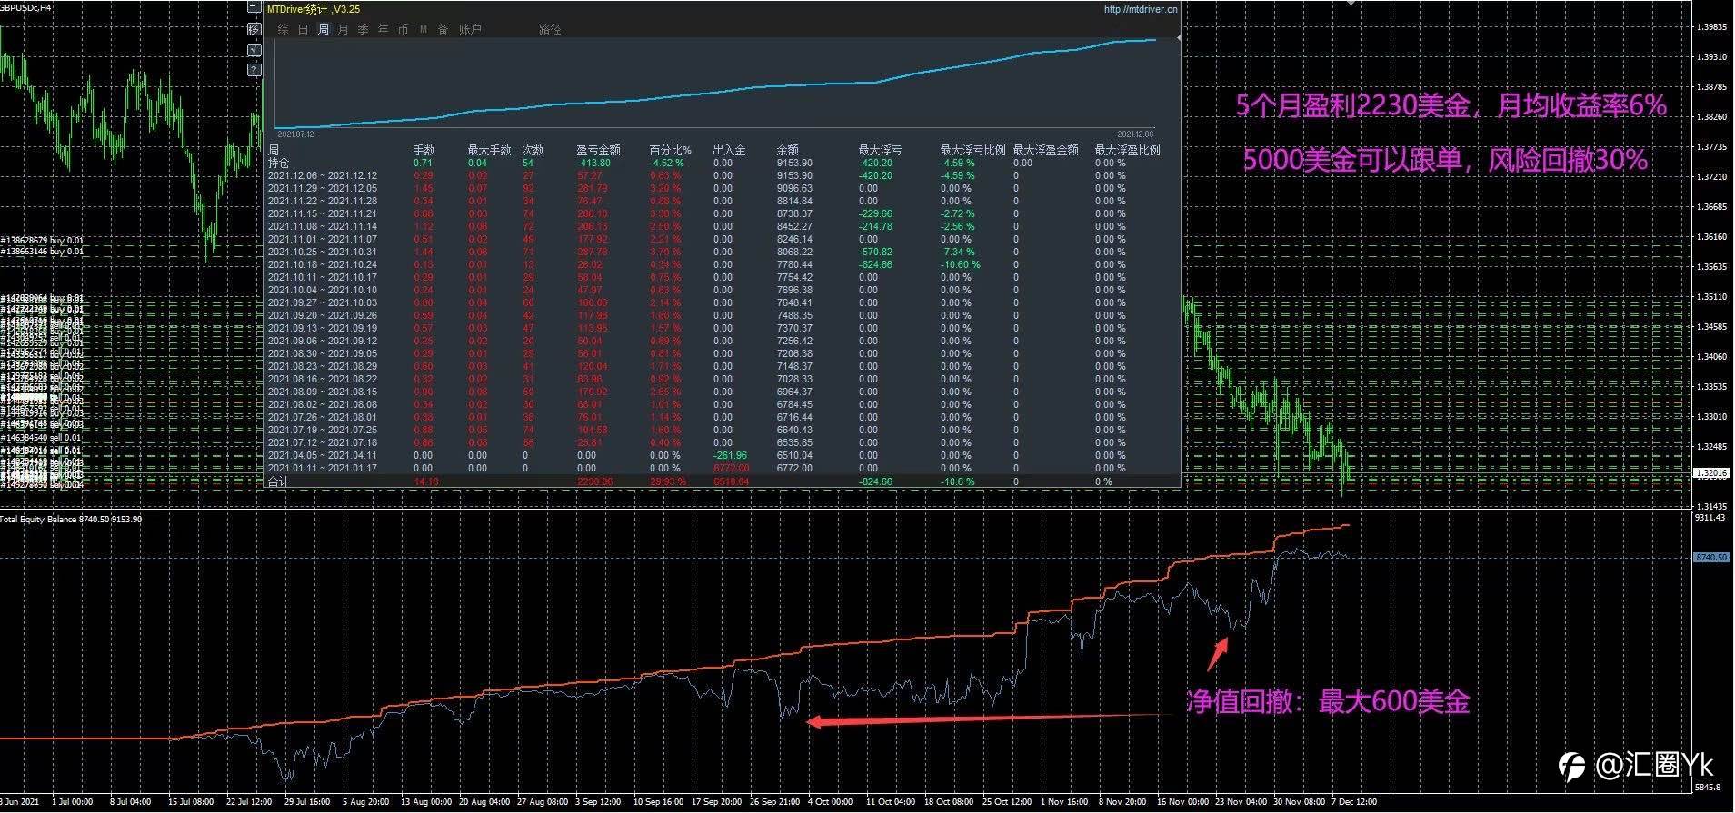Image resolution: width=1735 pixels, height=813 pixels.
Task: Toggle the checkmark icon beside the panel
Action: [254, 49]
